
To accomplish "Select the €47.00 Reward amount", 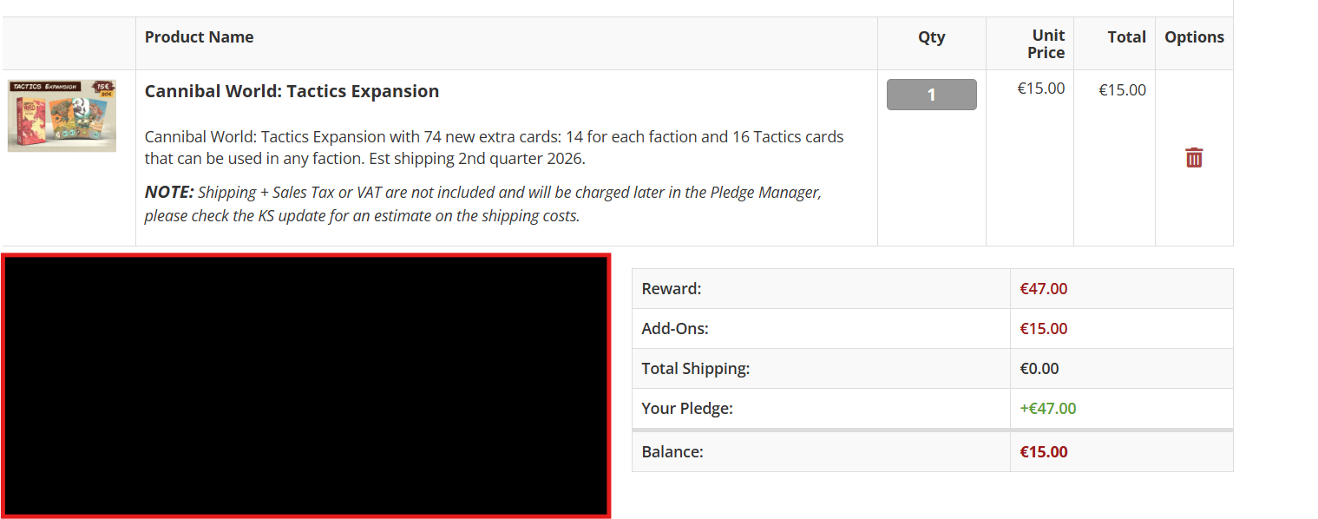I will pos(1044,289).
